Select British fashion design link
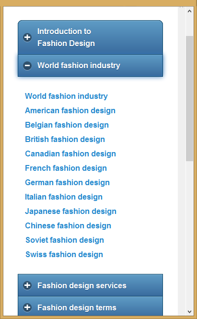This screenshot has width=197, height=319. pos(65,140)
